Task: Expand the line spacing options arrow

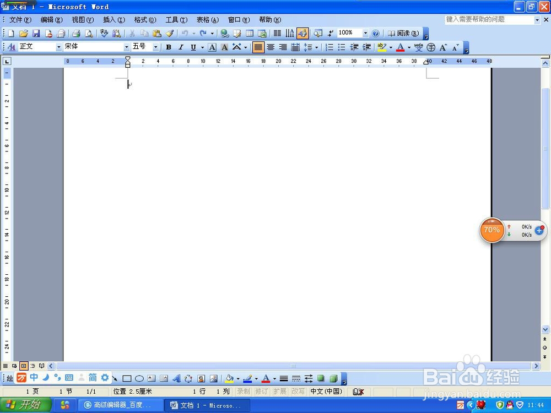Action: [317, 47]
